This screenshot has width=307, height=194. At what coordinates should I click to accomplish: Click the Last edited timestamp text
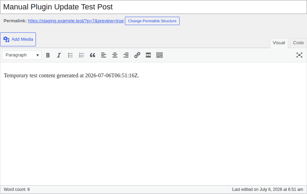tap(268, 189)
